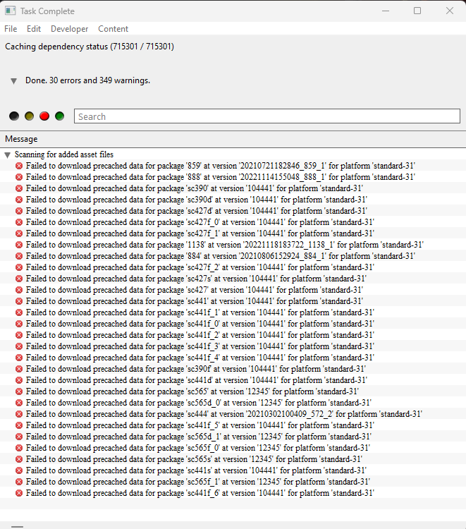
Task: Select the error text for package 'sc565f_1'
Action: coord(198,482)
